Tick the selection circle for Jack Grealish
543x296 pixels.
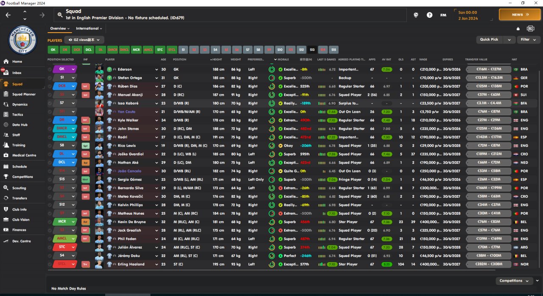click(50, 230)
